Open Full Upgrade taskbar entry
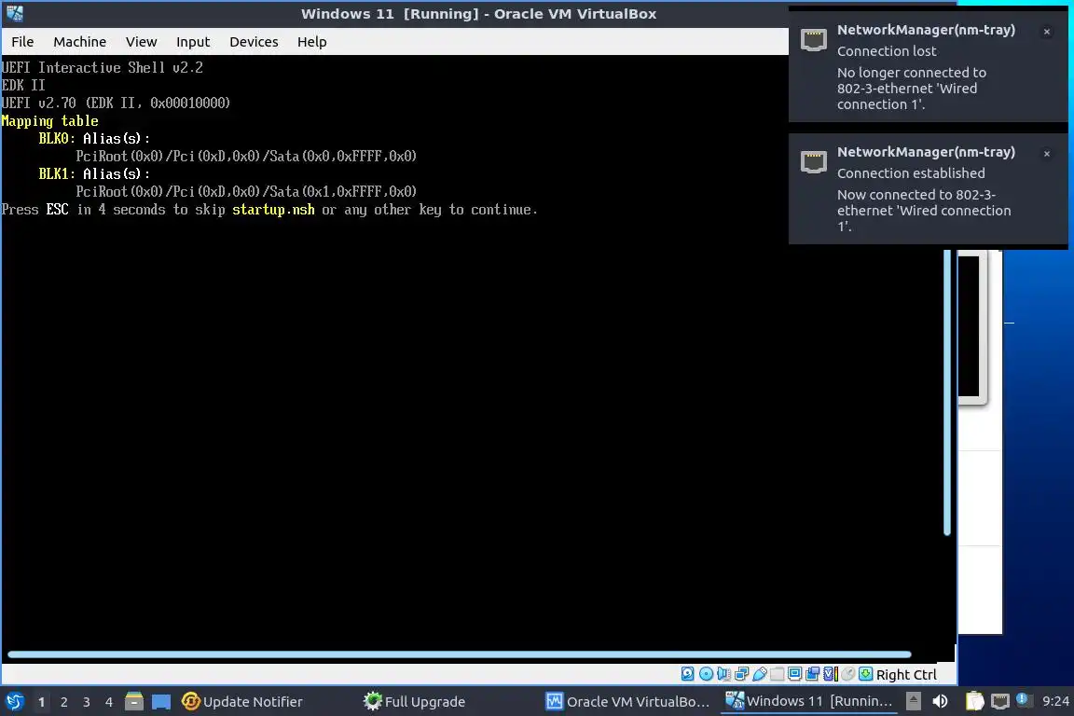 coord(414,702)
